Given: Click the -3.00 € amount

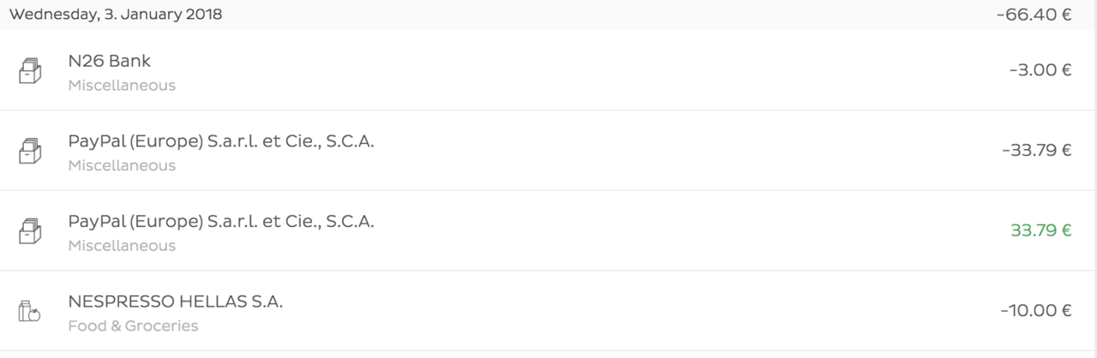Looking at the screenshot, I should [x=1040, y=70].
